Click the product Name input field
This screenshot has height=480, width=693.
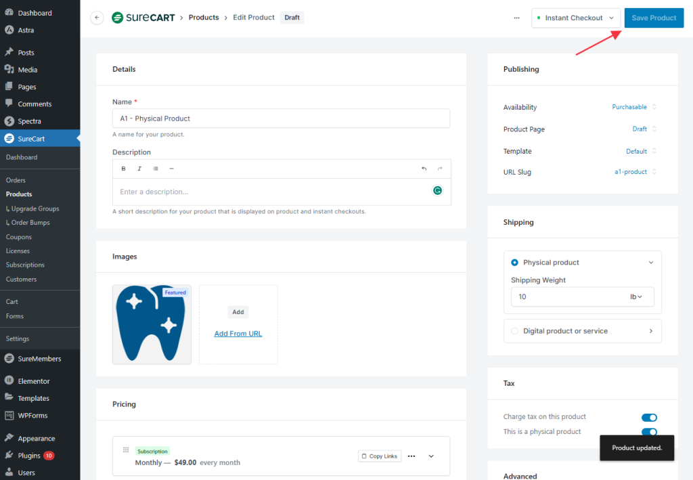281,118
